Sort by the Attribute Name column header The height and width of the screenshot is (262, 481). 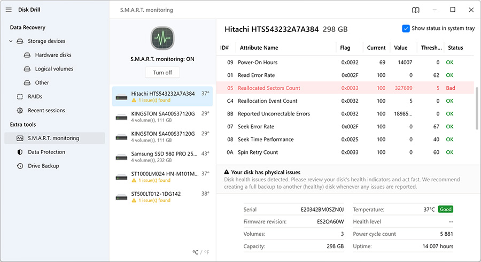(x=259, y=48)
